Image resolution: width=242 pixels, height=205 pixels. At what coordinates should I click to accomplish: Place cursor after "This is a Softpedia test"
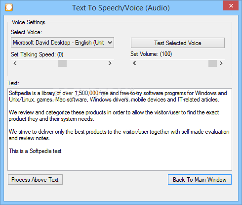(62, 151)
